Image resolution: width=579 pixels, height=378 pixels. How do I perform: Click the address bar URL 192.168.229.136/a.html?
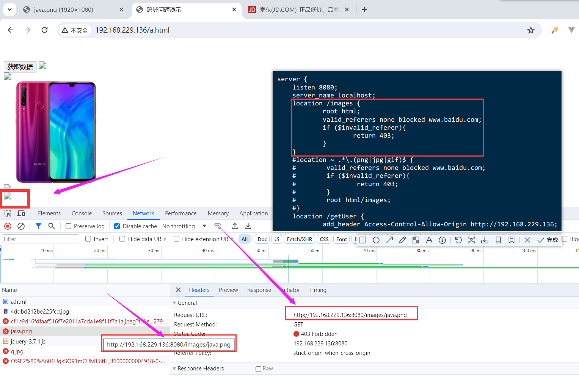[x=132, y=30]
